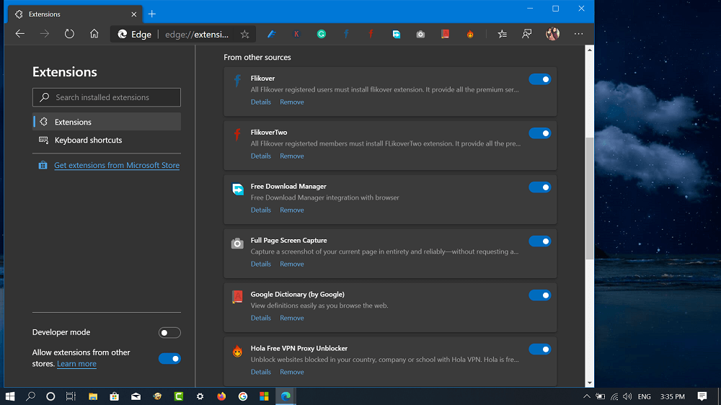The width and height of the screenshot is (721, 405).
Task: Open the user profile avatar
Action: coord(552,34)
